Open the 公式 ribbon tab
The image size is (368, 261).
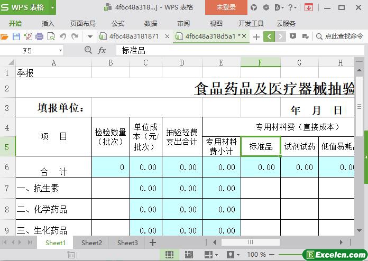[118, 23]
